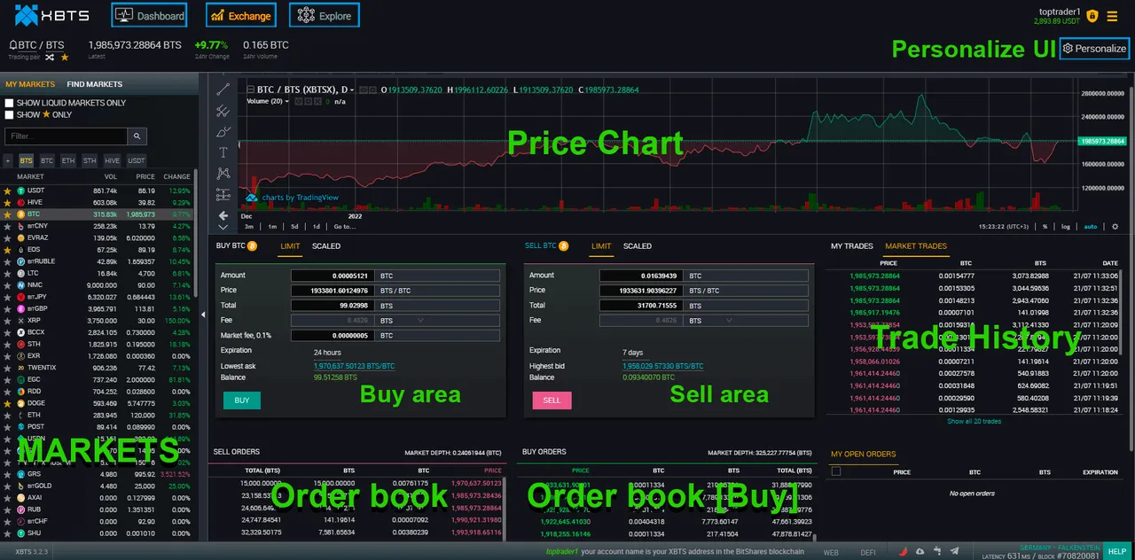Click the icon left of the Telegram icon
The width and height of the screenshot is (1135, 560).
[938, 551]
